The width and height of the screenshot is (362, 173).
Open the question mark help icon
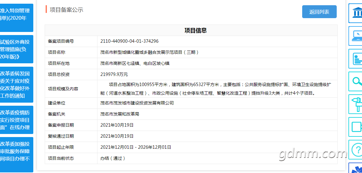356,150
